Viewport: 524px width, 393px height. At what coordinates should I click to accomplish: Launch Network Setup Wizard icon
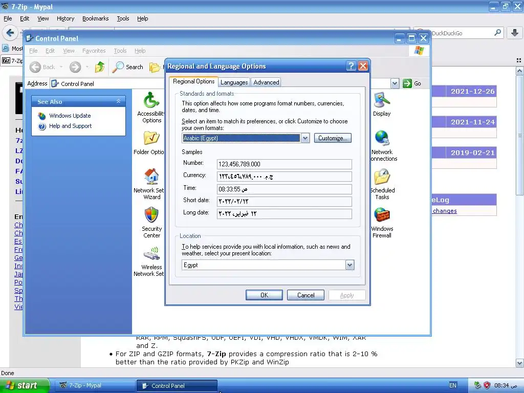[x=151, y=176]
